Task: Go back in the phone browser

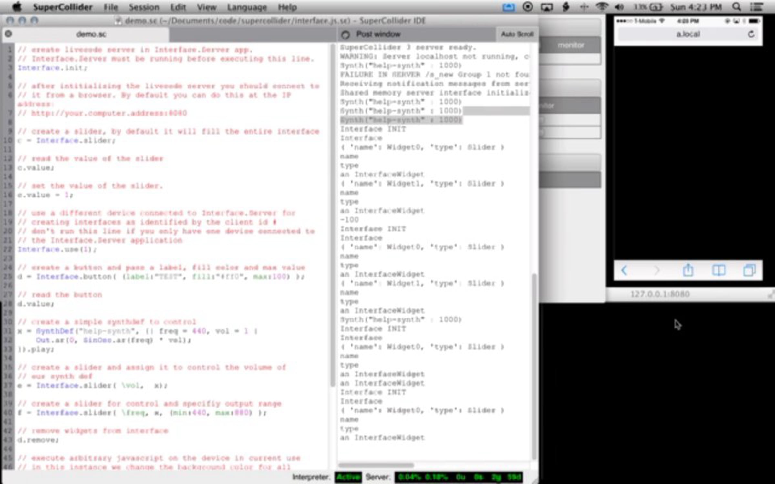Action: [x=624, y=270]
